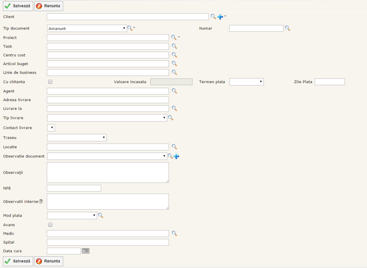The height and width of the screenshot is (268, 367).
Task: Enable the Cu chitanta checkbox
Action: pyautogui.click(x=50, y=82)
